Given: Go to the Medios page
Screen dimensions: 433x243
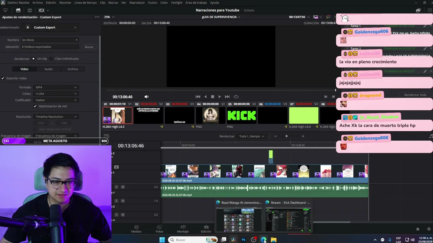Looking at the screenshot, I should coord(136,229).
